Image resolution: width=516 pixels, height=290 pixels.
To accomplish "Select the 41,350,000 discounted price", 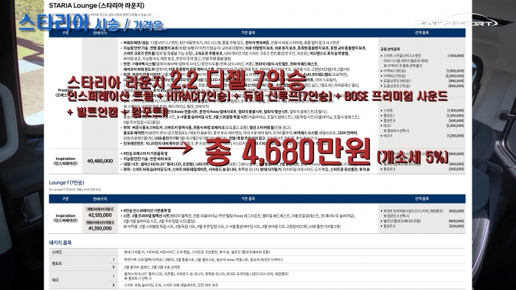I will (x=100, y=228).
